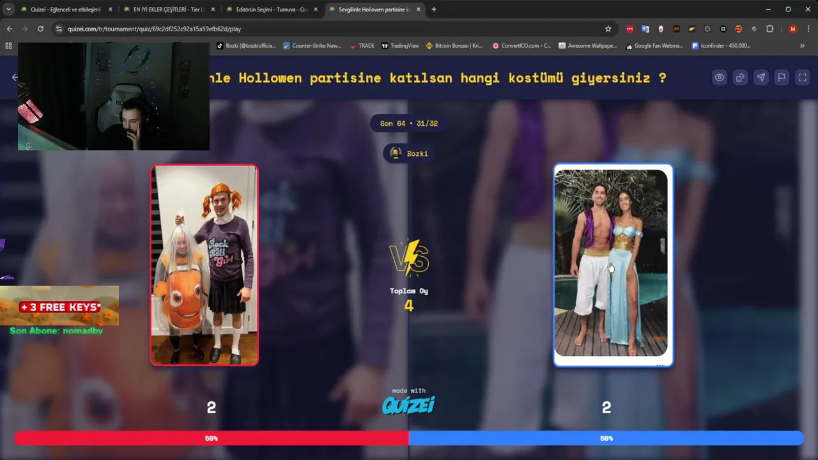This screenshot has height=460, width=818.
Task: Click the paper plane share icon
Action: (760, 77)
